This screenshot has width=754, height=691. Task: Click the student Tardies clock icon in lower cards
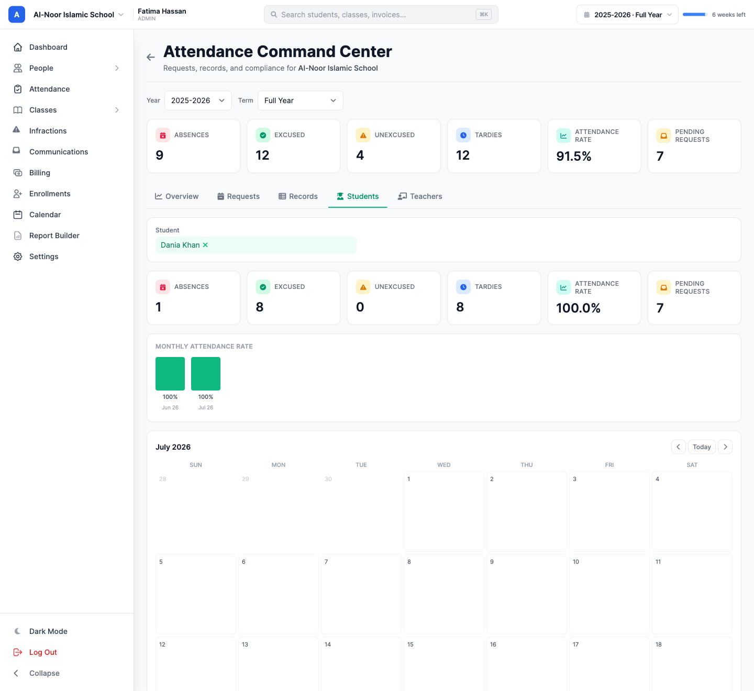click(x=463, y=287)
